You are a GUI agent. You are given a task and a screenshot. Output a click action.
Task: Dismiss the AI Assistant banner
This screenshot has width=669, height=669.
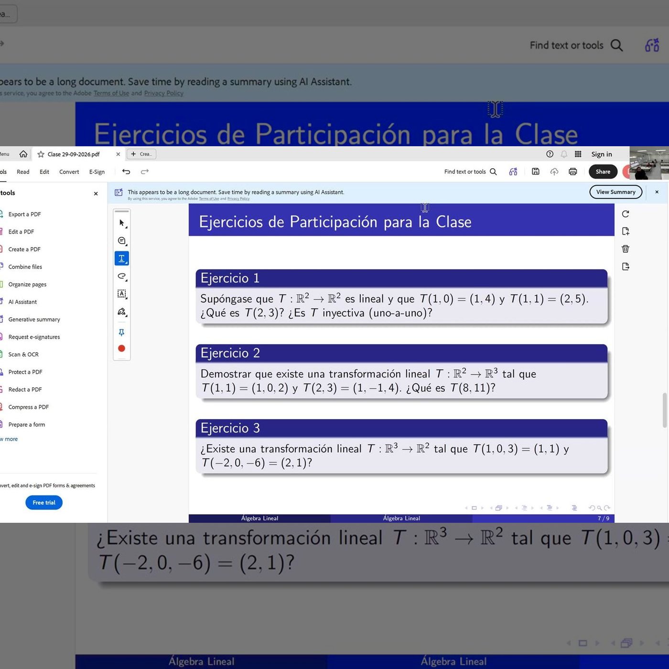click(657, 192)
